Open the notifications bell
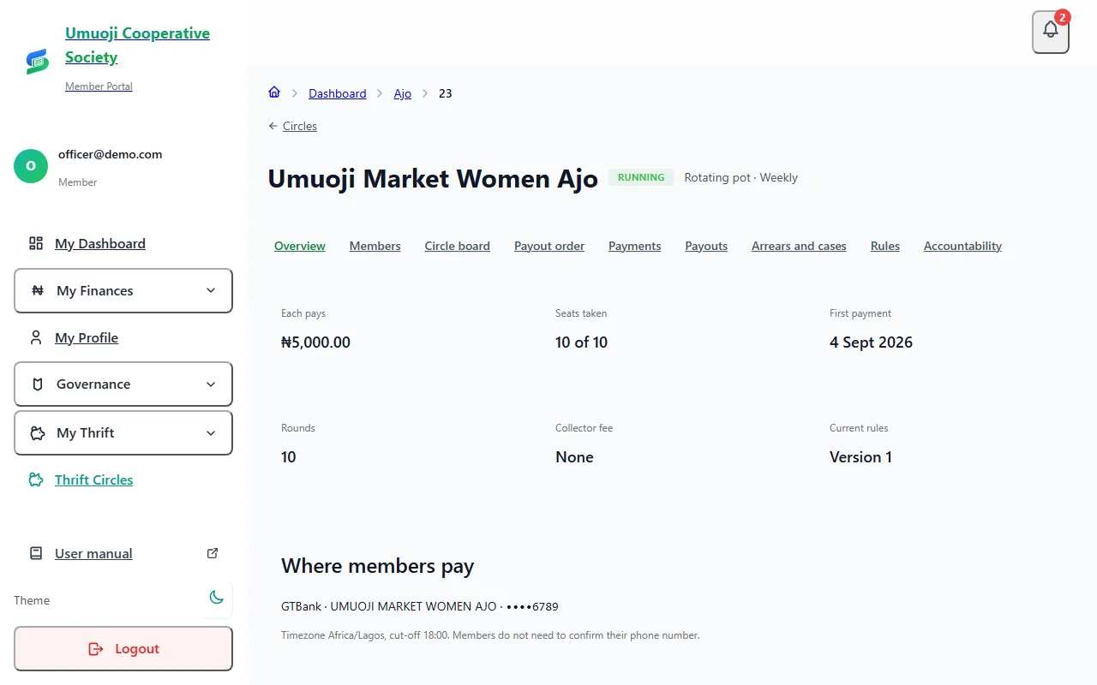 [x=1051, y=33]
